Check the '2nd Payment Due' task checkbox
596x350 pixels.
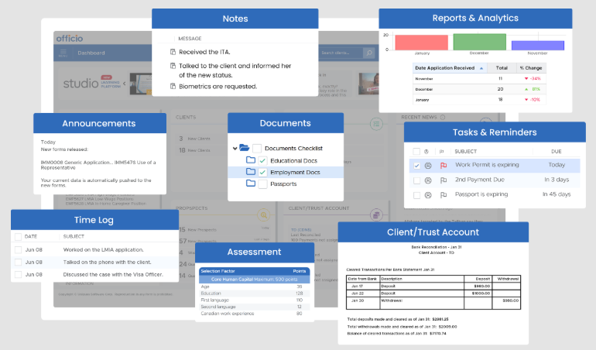[416, 180]
